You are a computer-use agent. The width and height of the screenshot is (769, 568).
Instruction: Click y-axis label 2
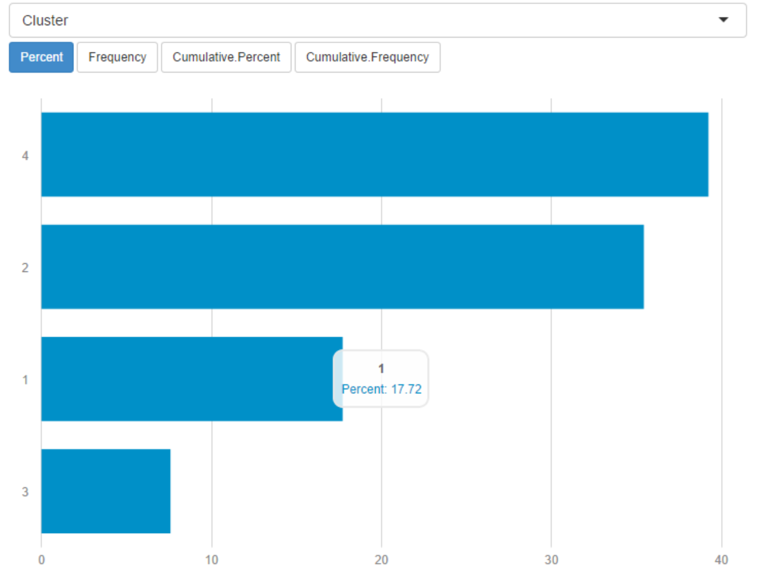(25, 268)
